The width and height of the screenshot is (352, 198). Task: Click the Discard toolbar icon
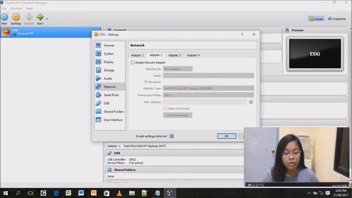[29, 19]
